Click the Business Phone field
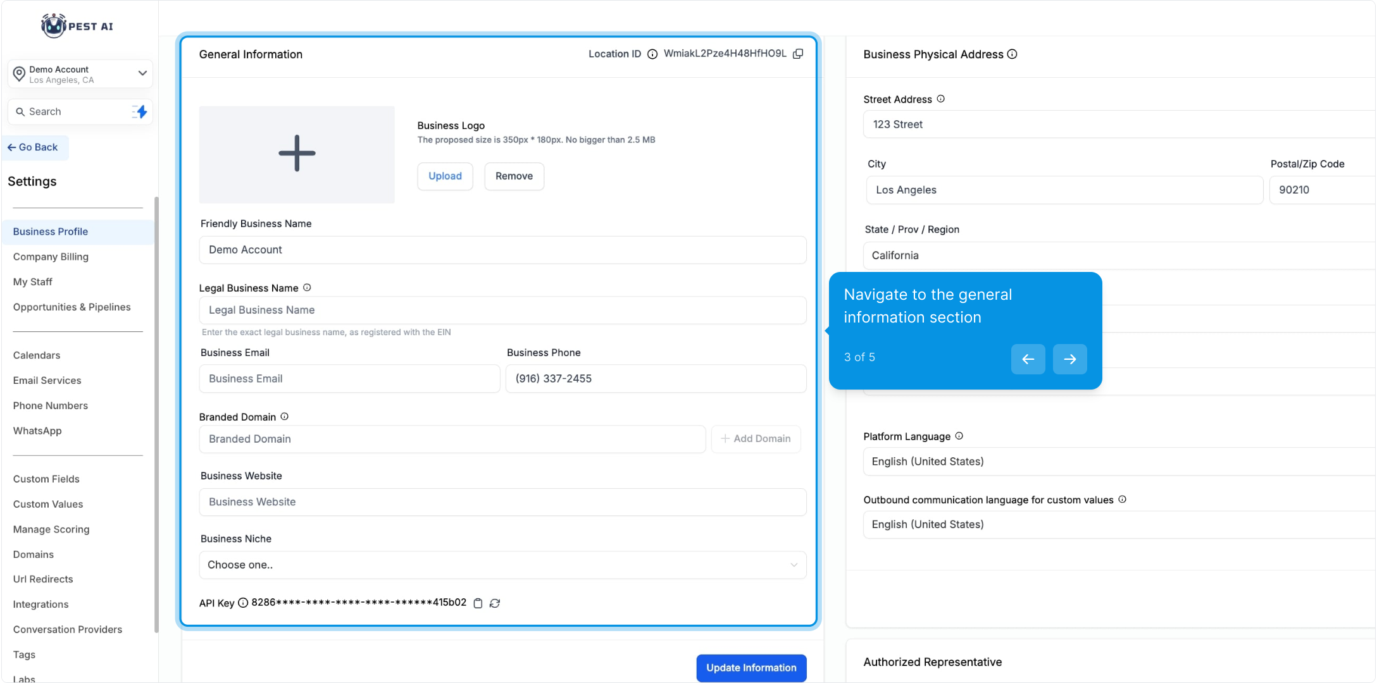This screenshot has height=683, width=1377. coord(656,379)
